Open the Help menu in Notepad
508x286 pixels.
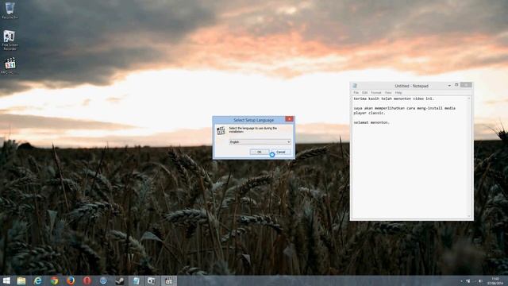398,93
